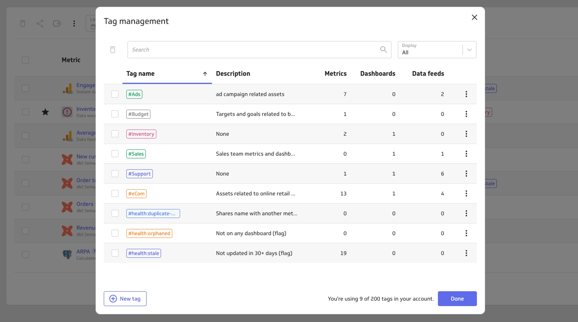The image size is (578, 322).
Task: Click the New tag button
Action: point(125,299)
